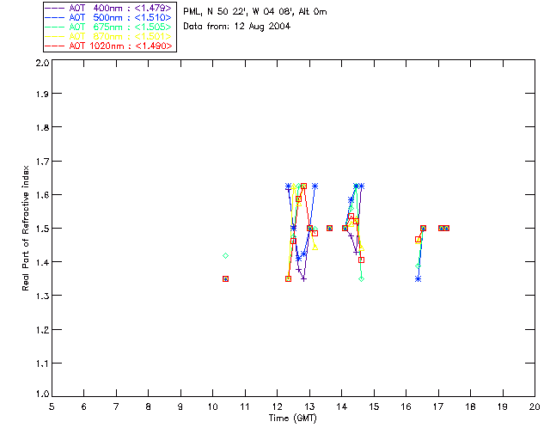Click the x-axis tick label 15
This screenshot has width=550, height=440.
[x=374, y=406]
